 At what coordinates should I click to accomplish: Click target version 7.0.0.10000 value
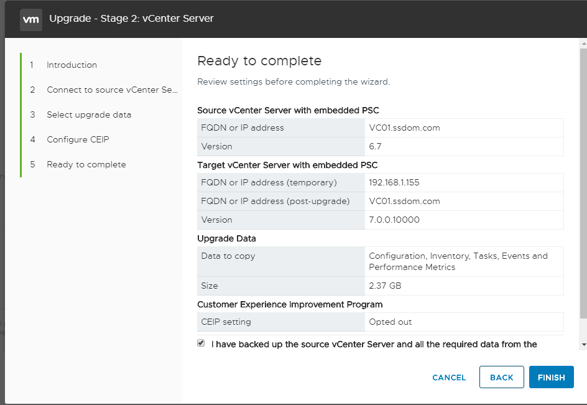(394, 220)
